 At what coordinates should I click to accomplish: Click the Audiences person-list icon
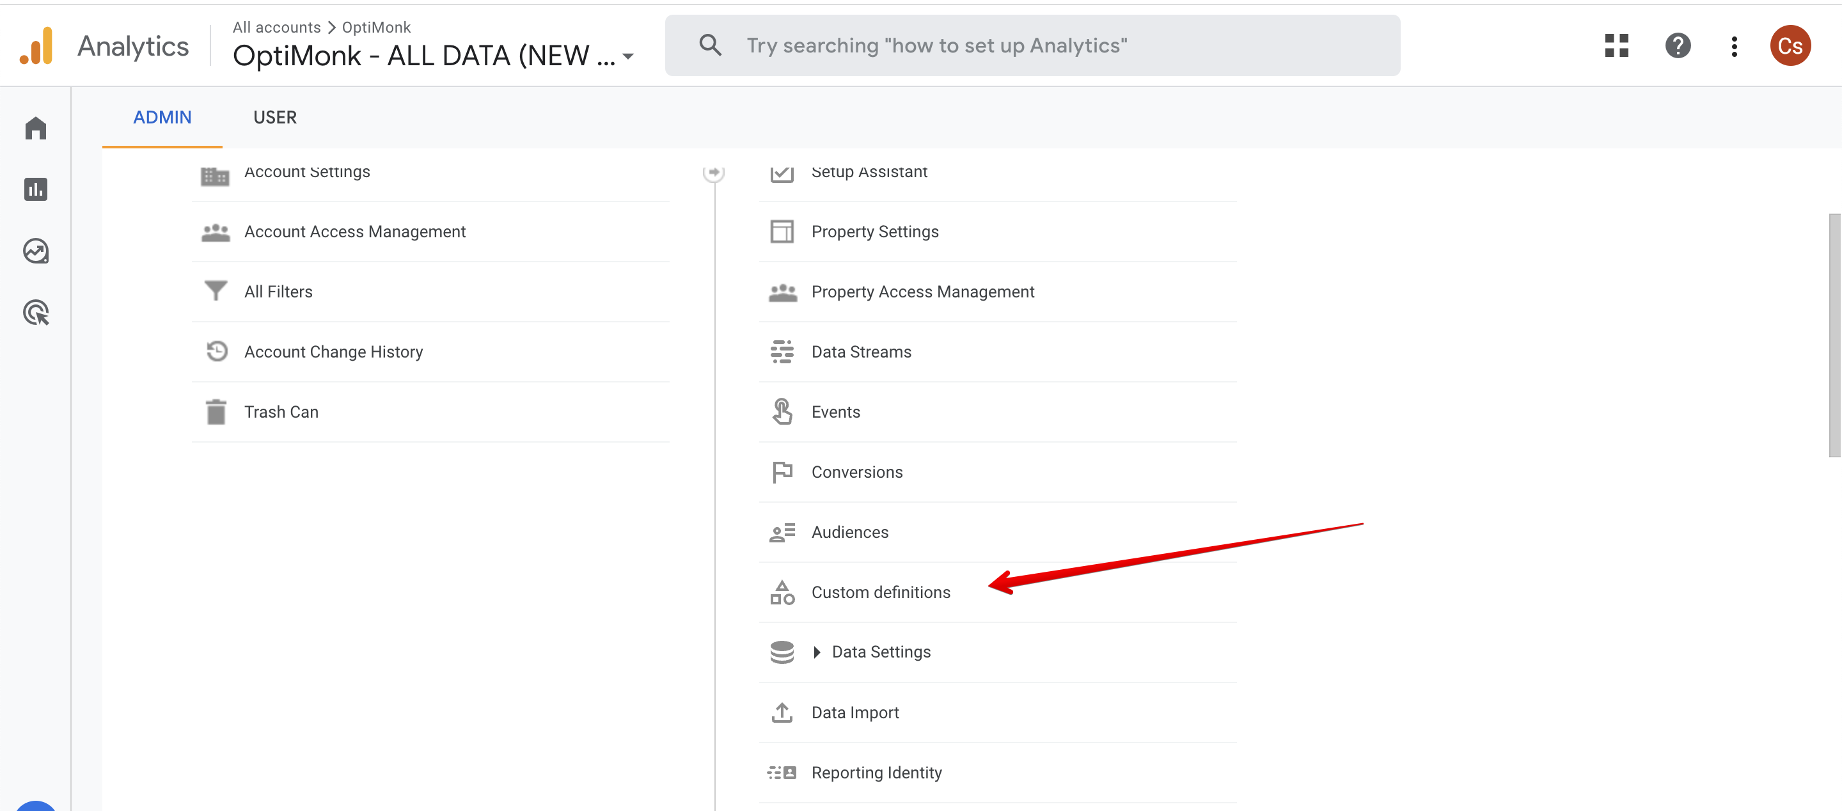tap(782, 532)
